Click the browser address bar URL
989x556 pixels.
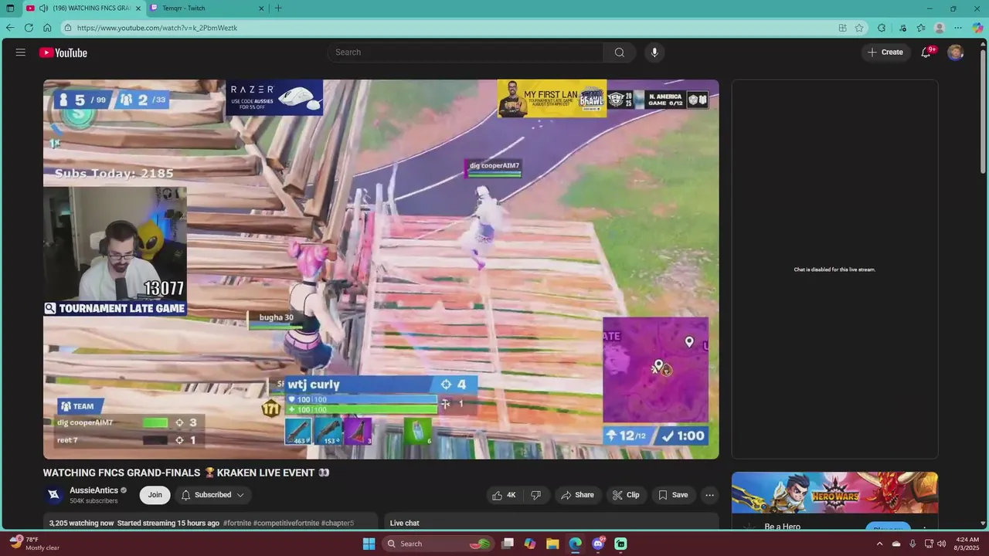coord(157,28)
